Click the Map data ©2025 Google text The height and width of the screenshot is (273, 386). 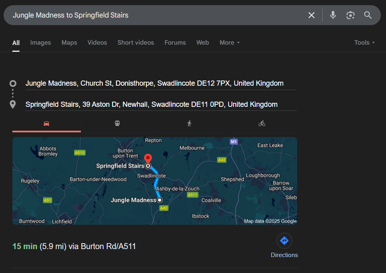(270, 221)
